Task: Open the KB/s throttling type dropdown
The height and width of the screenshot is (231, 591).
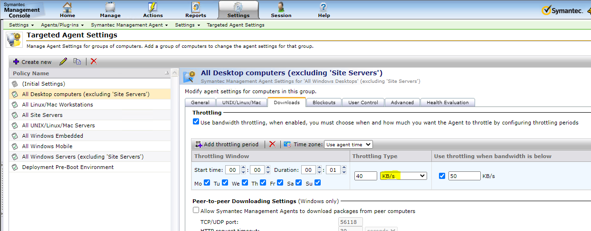Action: 403,176
